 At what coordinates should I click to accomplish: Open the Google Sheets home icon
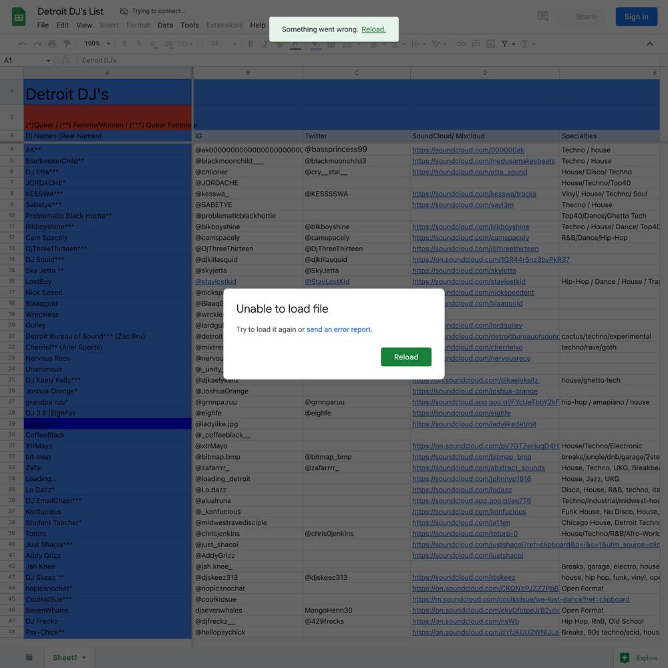click(x=18, y=17)
